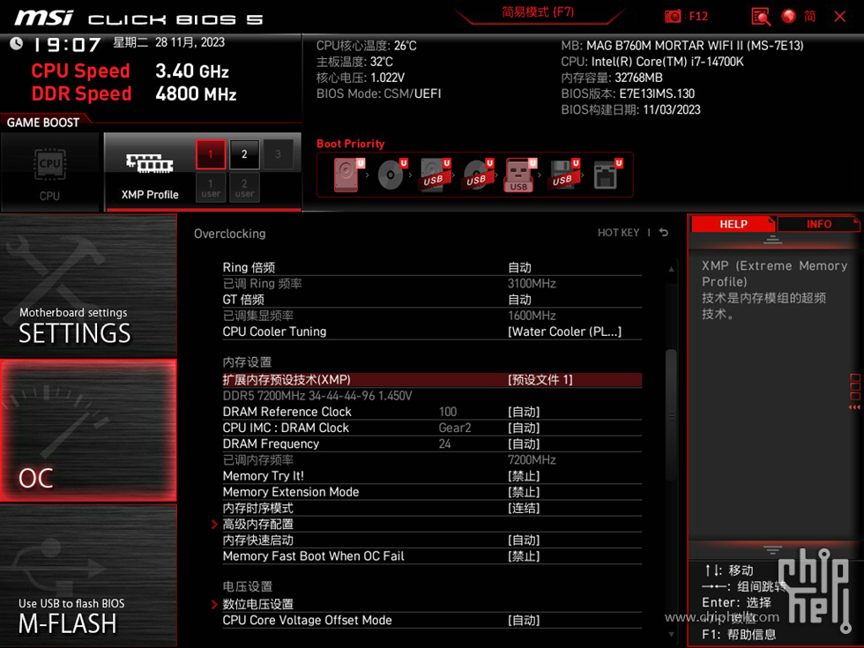
Task: Click the back arrow beside HOT KEY
Action: point(663,233)
